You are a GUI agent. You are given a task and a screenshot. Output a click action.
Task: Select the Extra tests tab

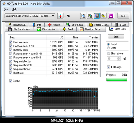tap(118, 29)
